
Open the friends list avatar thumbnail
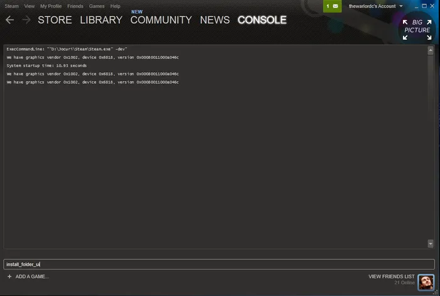tap(426, 282)
